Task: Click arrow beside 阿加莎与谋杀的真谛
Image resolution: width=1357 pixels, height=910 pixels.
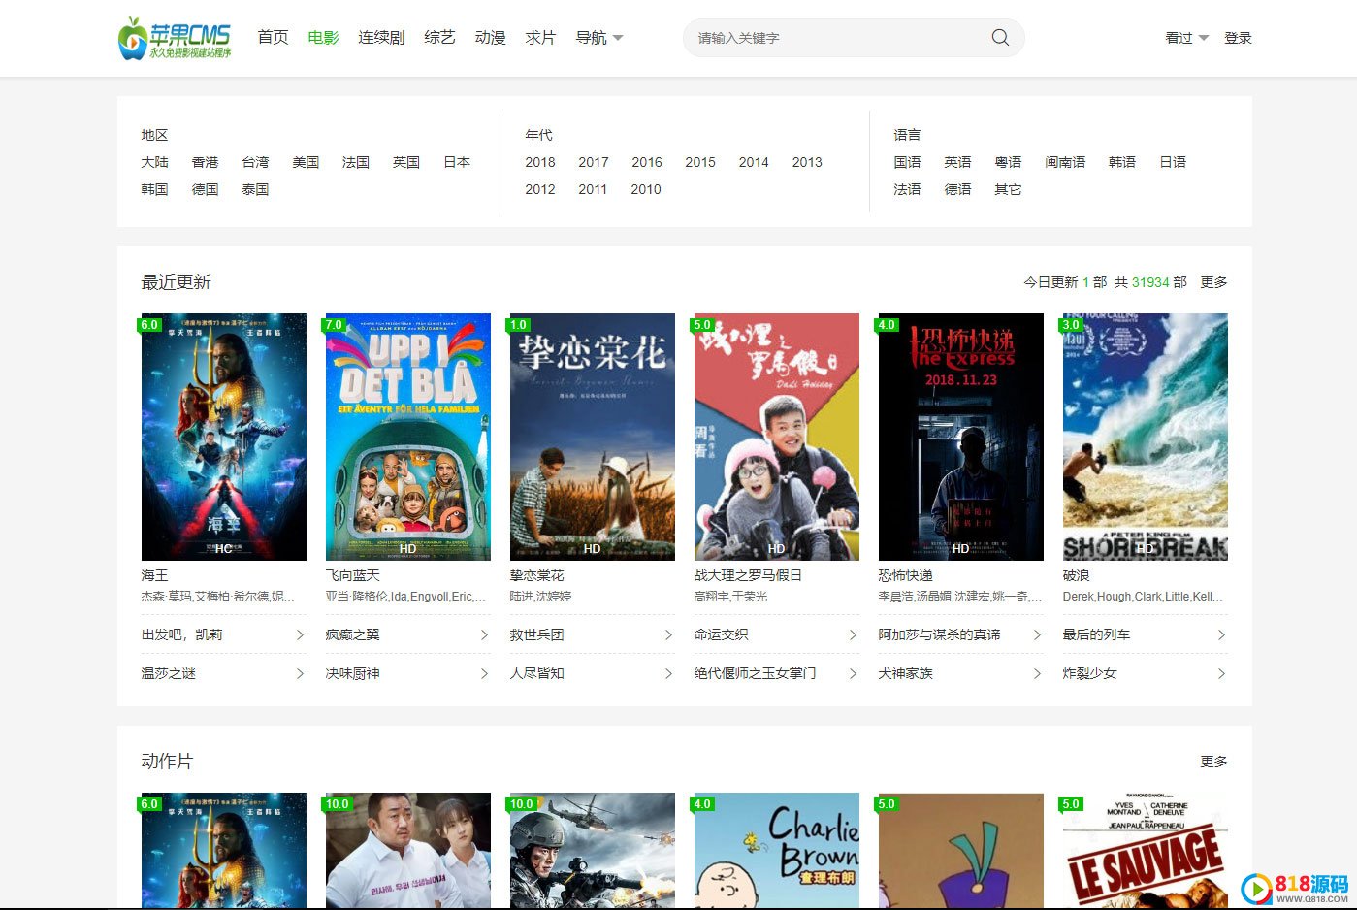Action: (x=1037, y=634)
